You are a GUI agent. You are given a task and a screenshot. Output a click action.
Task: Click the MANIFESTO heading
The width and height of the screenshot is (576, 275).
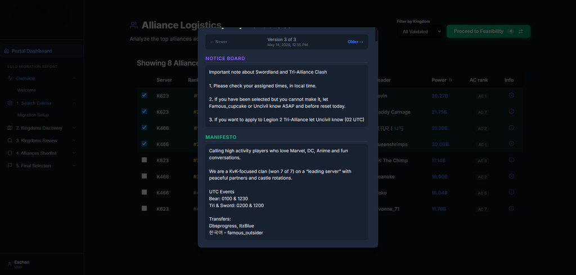[x=220, y=137]
